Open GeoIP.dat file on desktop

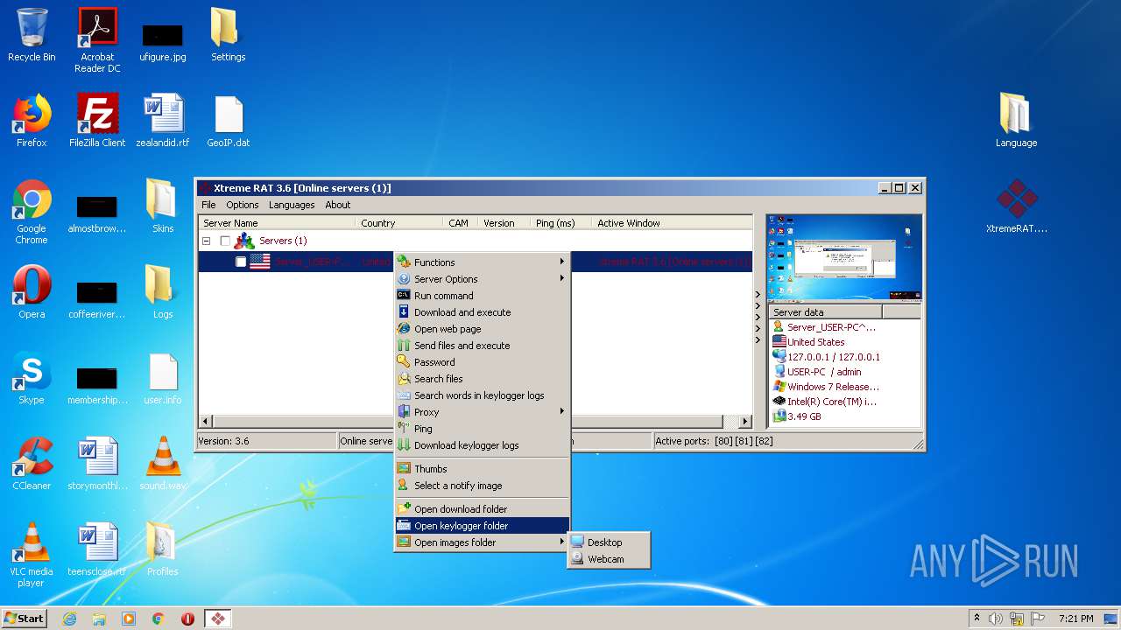coord(228,120)
